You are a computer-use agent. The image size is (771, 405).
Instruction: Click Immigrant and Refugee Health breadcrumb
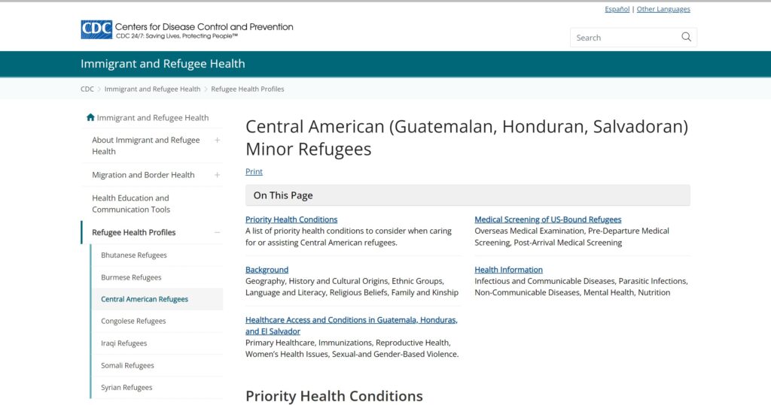(152, 89)
